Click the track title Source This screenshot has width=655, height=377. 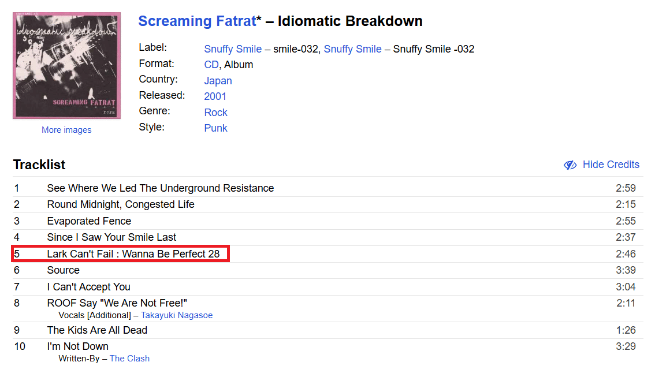pyautogui.click(x=63, y=270)
